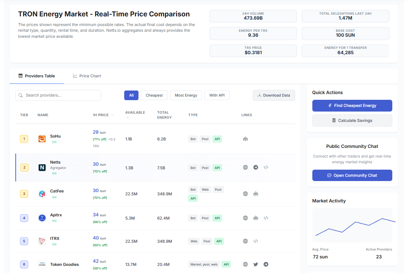Open Community Chat
Screen dimensions: 408x273
[352, 175]
